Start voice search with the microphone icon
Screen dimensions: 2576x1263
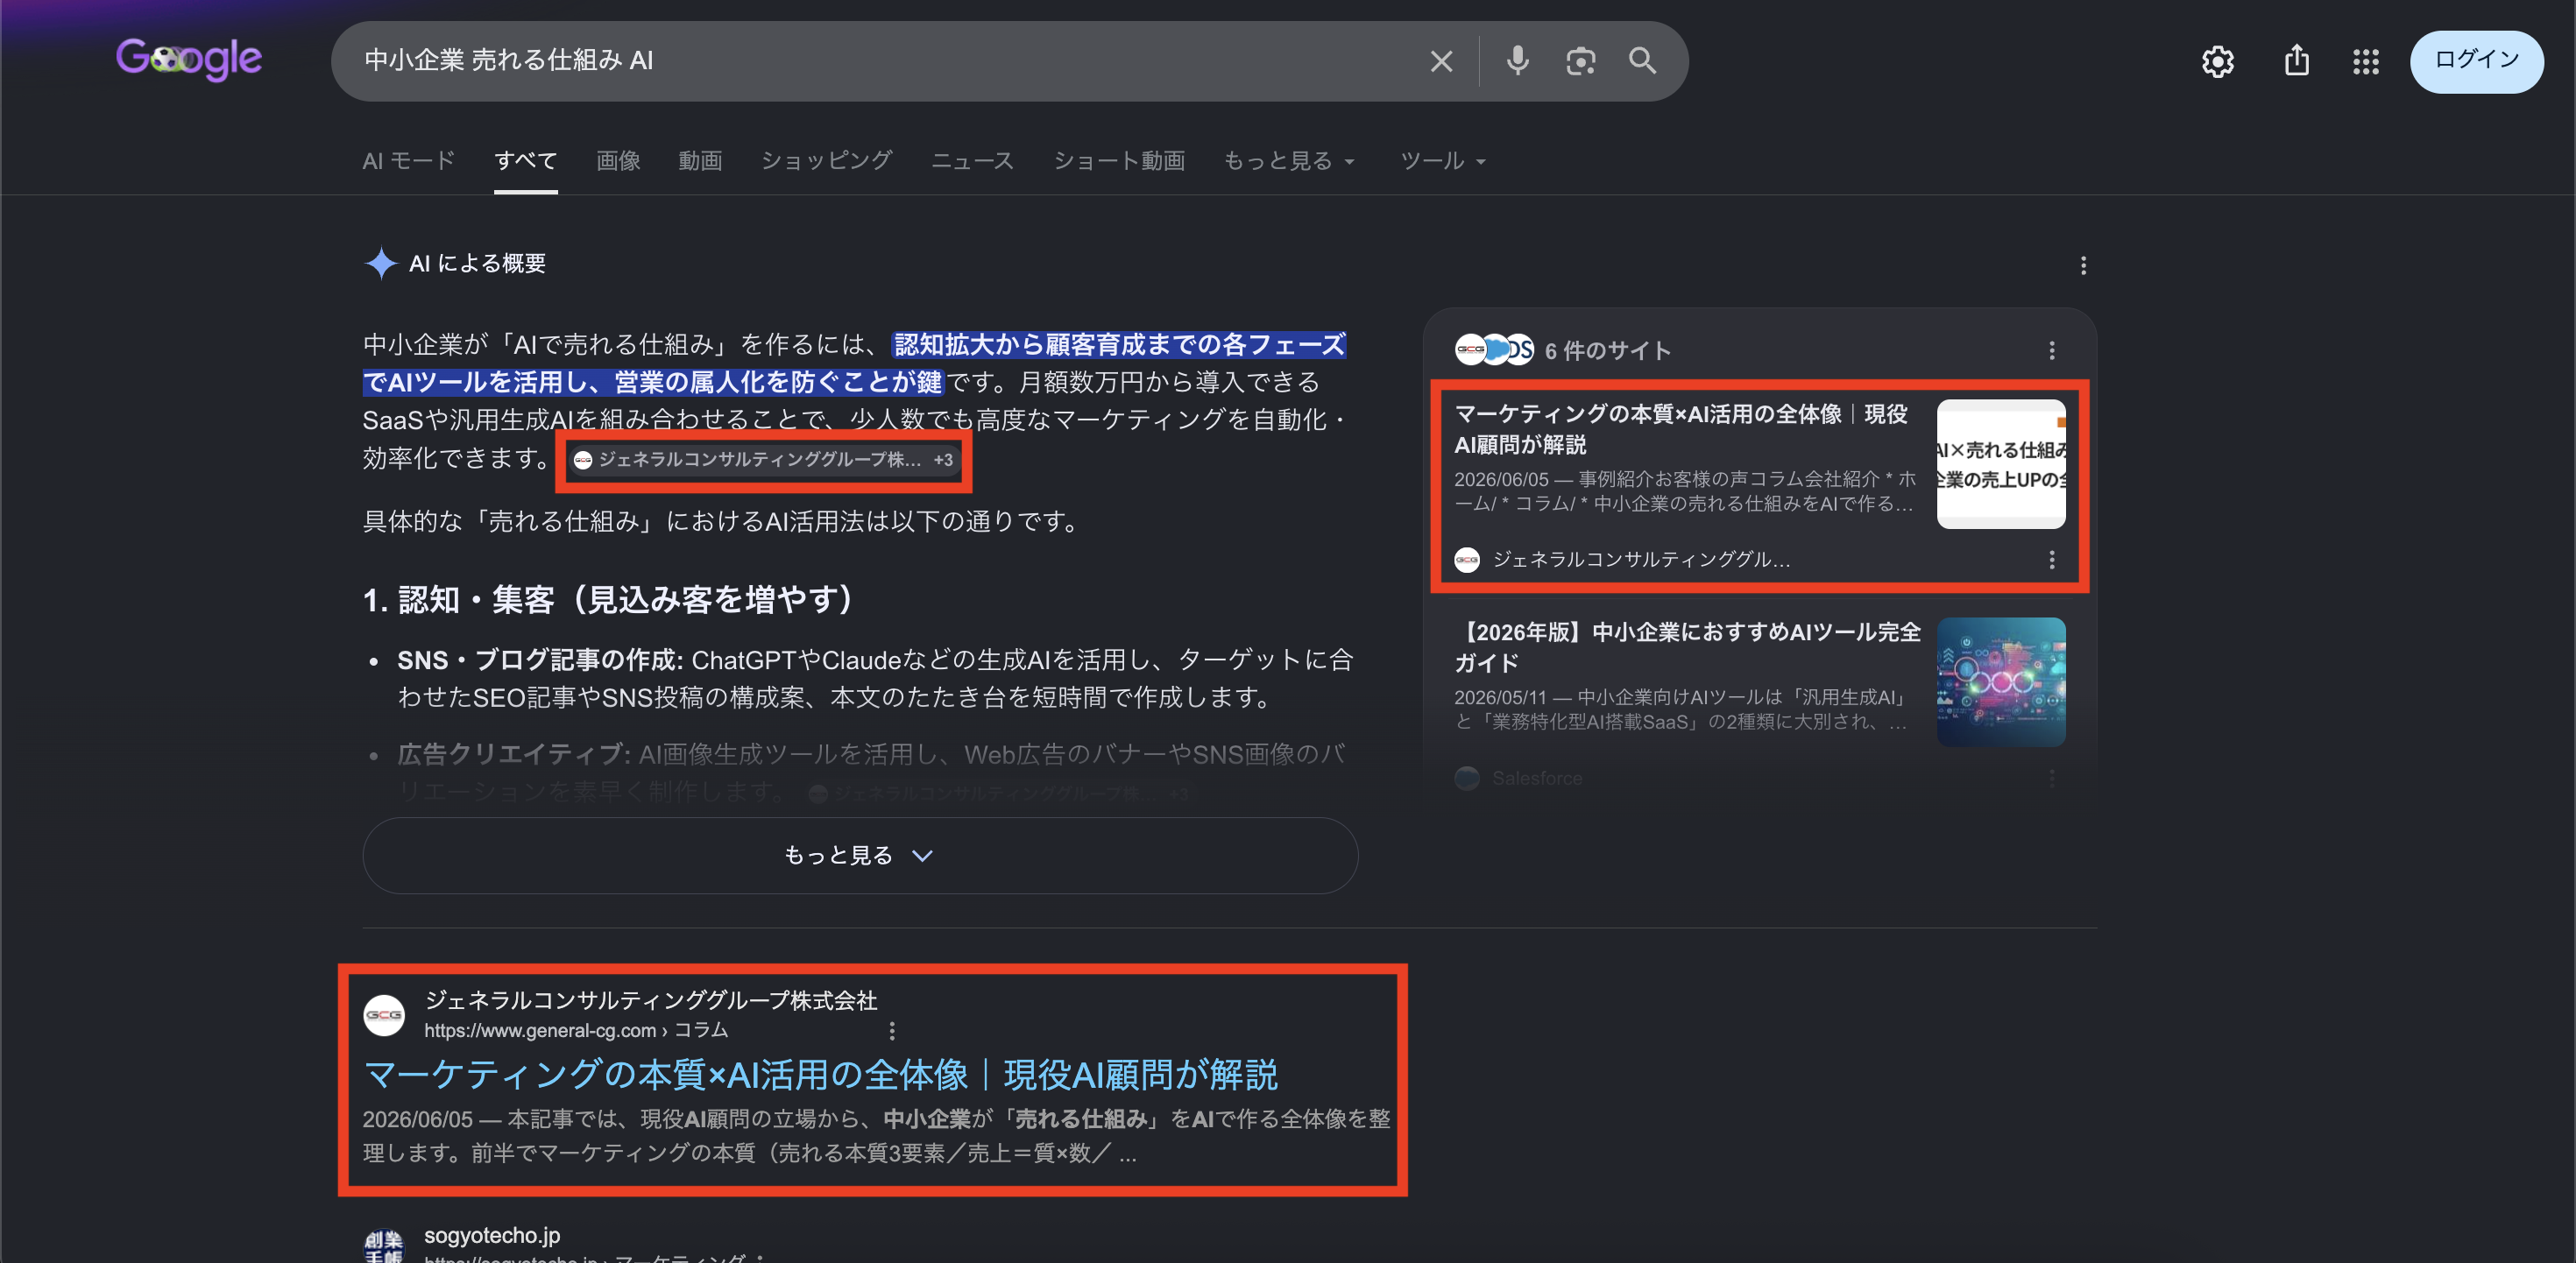click(1517, 61)
